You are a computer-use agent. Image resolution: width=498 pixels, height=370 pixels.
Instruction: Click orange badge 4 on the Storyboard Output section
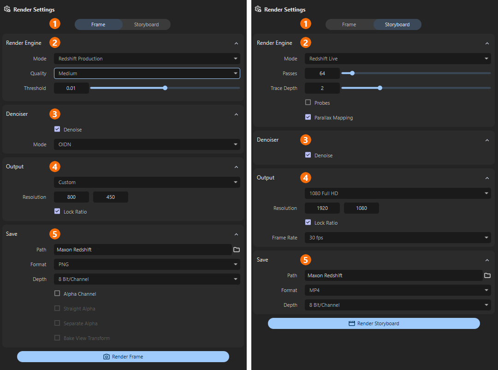(x=305, y=178)
